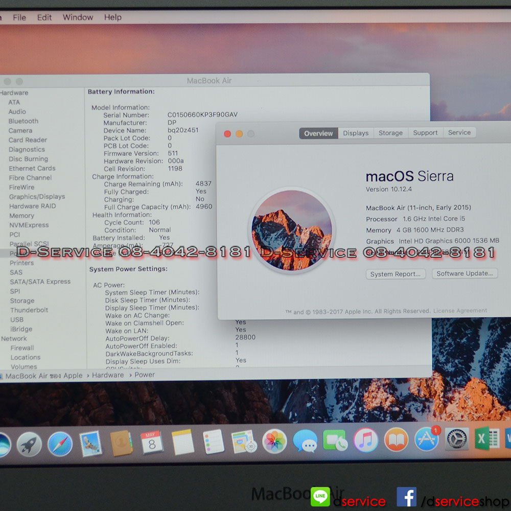Open Calendar icon showing May 8

pyautogui.click(x=152, y=443)
